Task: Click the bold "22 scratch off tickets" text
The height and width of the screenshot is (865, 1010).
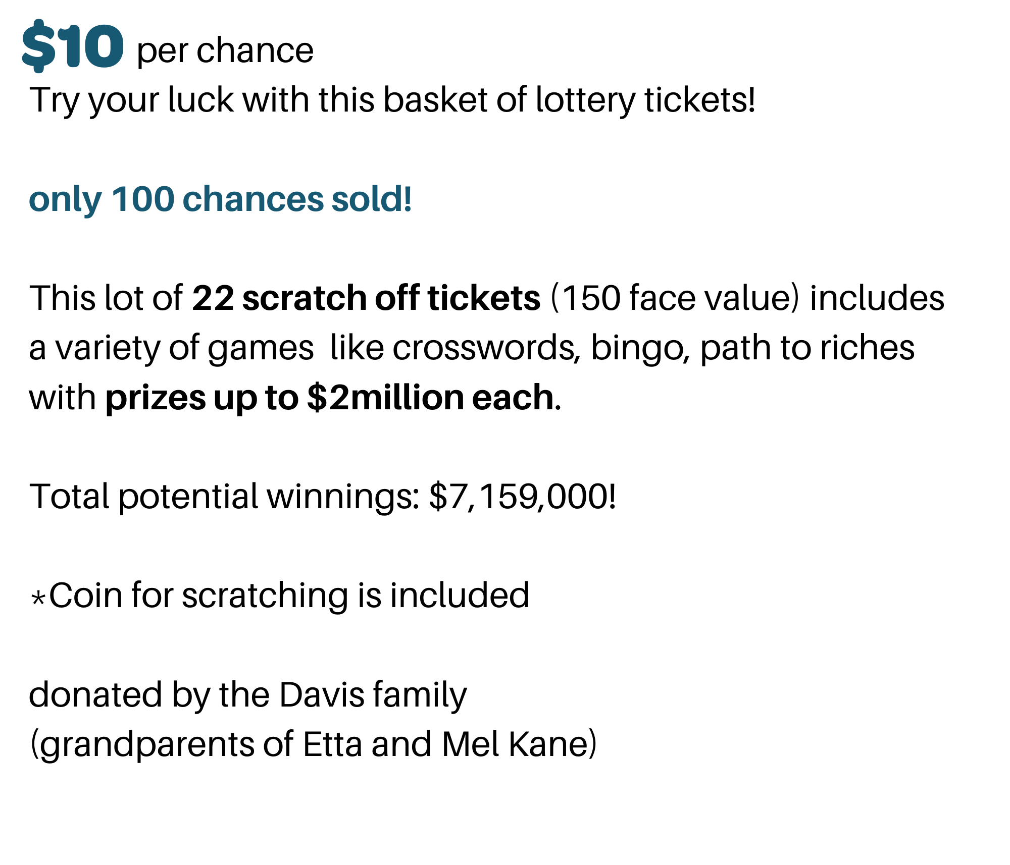Action: (366, 298)
